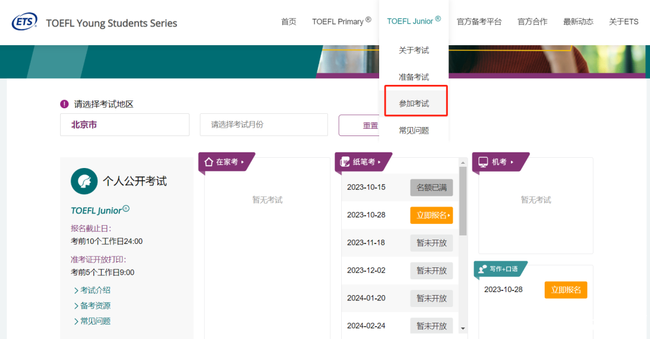Register for the 2023-10-28 paper test
The height and width of the screenshot is (339, 650).
(432, 215)
